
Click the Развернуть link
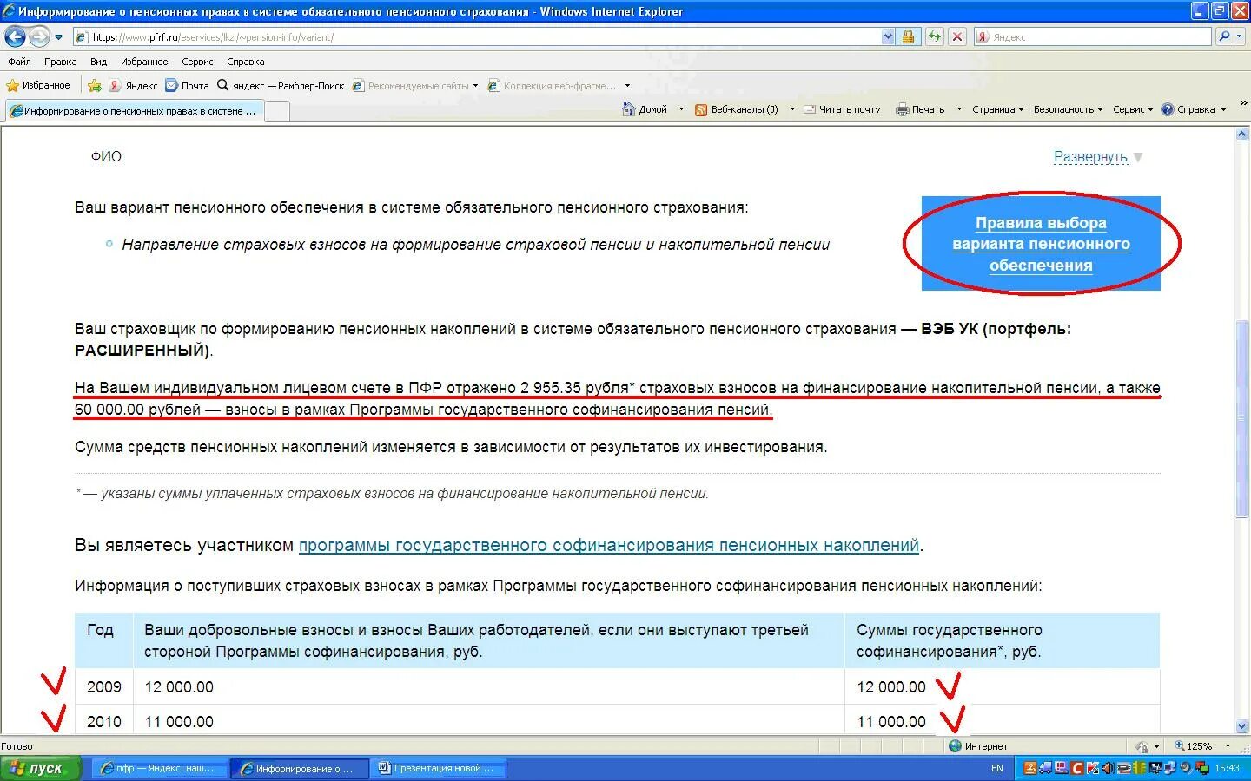tap(1090, 157)
